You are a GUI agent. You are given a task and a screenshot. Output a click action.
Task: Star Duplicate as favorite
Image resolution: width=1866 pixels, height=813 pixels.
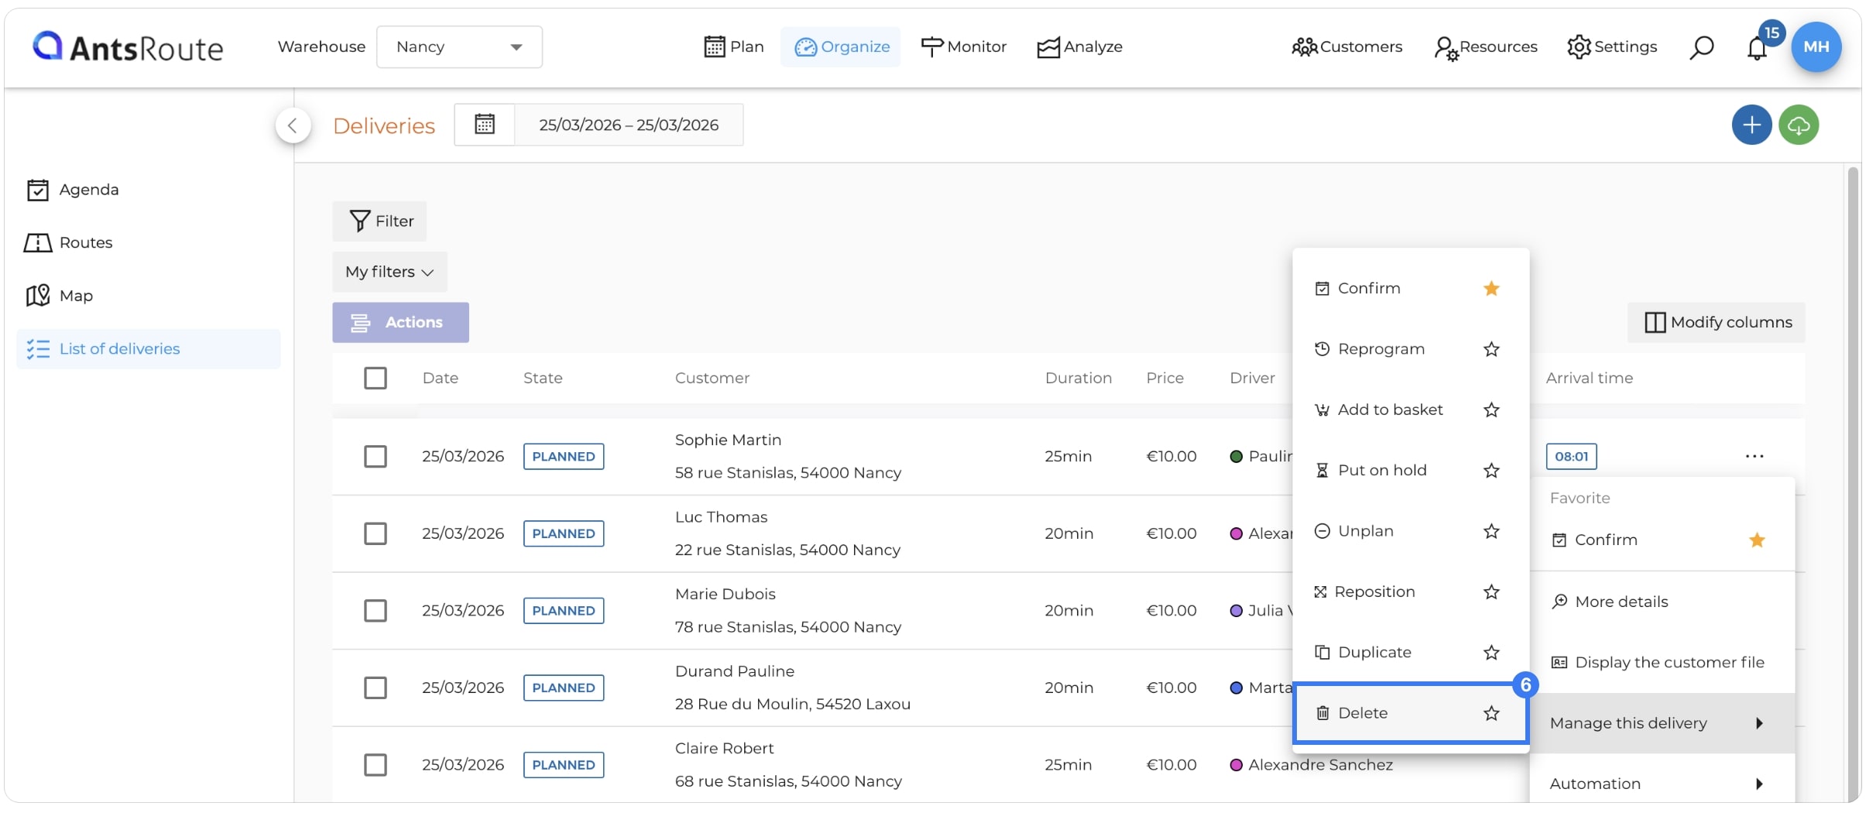tap(1491, 653)
